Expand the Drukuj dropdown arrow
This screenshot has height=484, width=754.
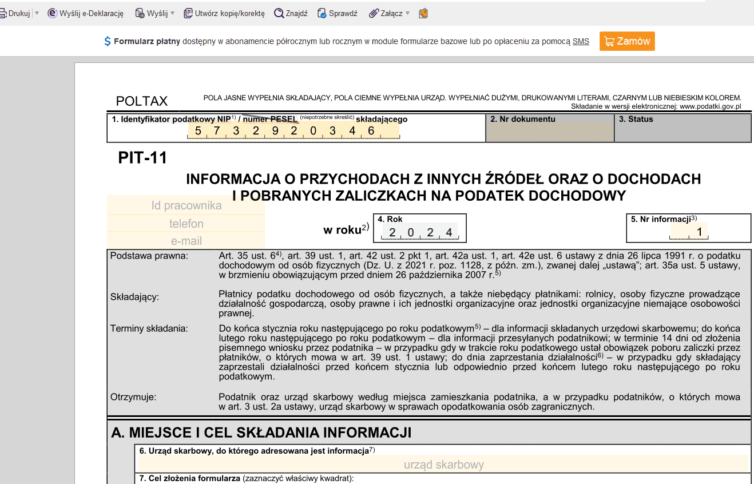coord(37,13)
